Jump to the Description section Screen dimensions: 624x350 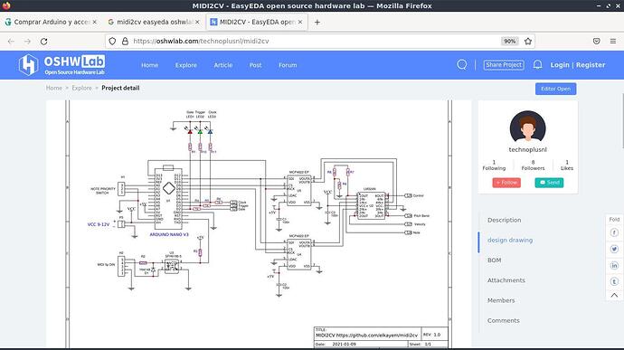click(x=505, y=220)
